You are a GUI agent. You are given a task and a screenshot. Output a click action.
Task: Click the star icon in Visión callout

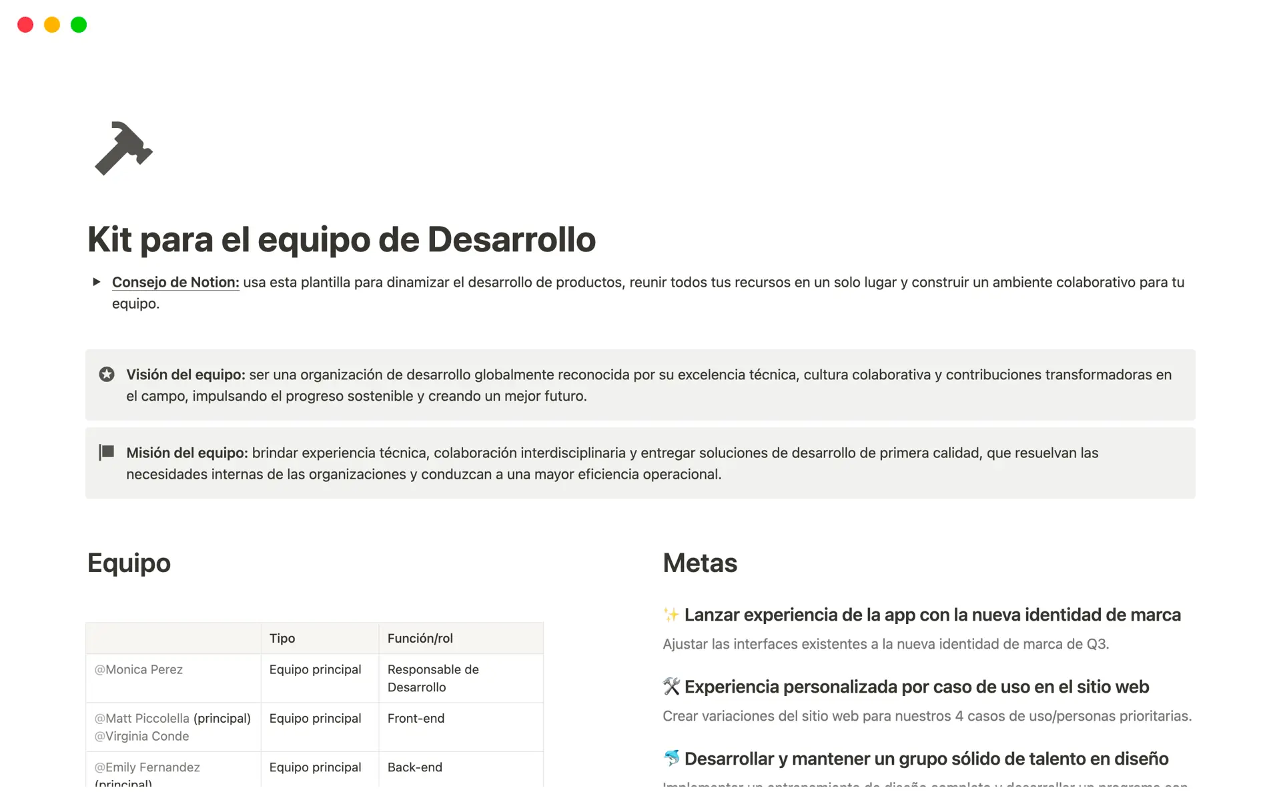(107, 375)
